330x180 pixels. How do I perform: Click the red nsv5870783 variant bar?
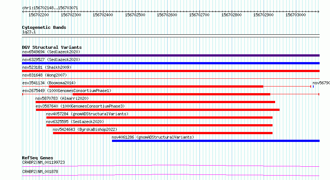pos(155,102)
